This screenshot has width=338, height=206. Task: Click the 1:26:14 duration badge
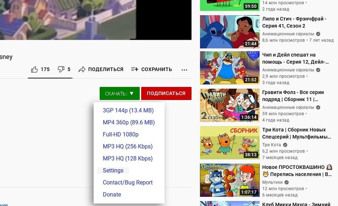(x=249, y=117)
